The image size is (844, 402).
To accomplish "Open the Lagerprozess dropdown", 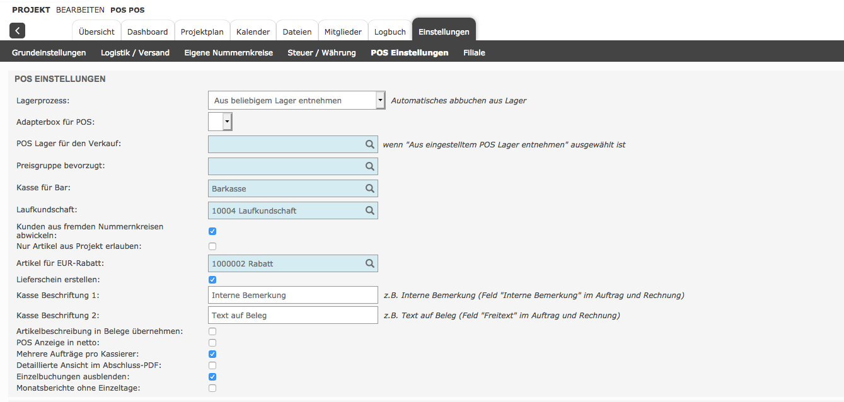I will tap(296, 100).
